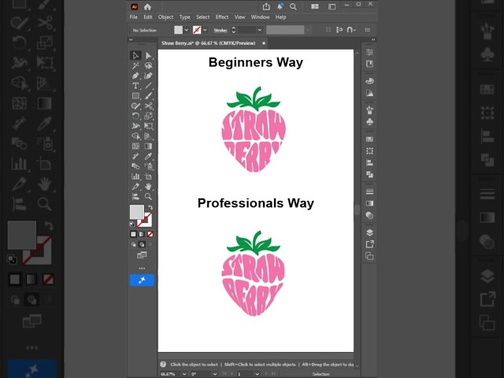Select the Eyedropper tool
The height and width of the screenshot is (378, 504).
coord(148,156)
